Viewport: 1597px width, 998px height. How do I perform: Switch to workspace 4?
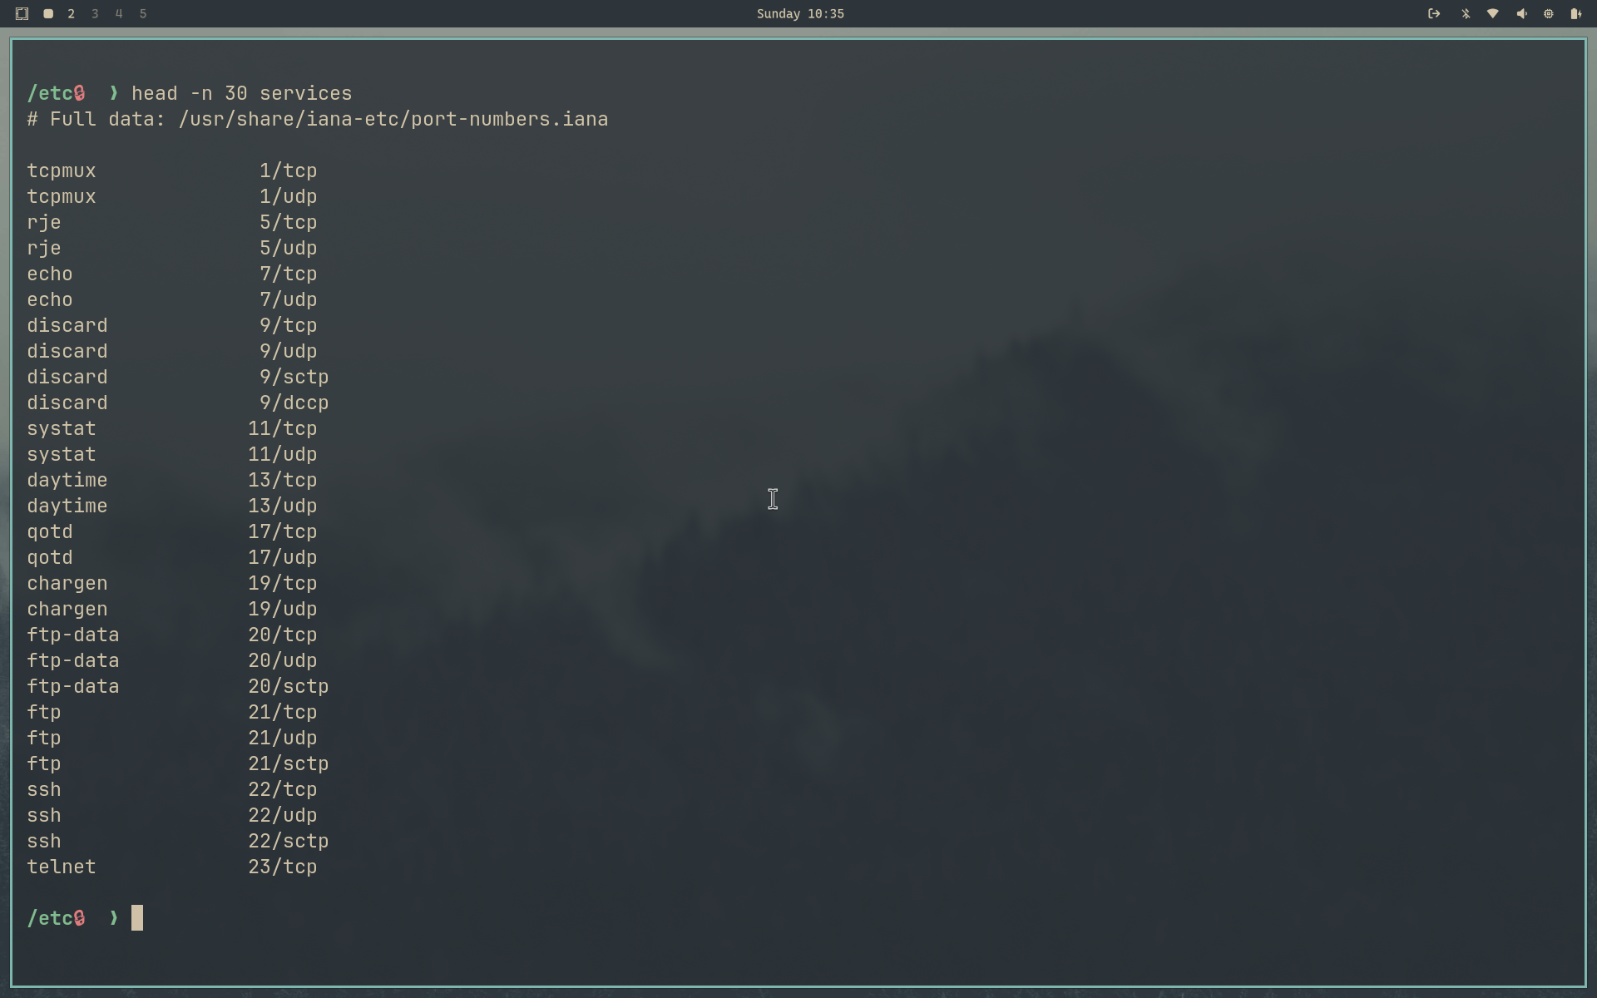coord(118,13)
